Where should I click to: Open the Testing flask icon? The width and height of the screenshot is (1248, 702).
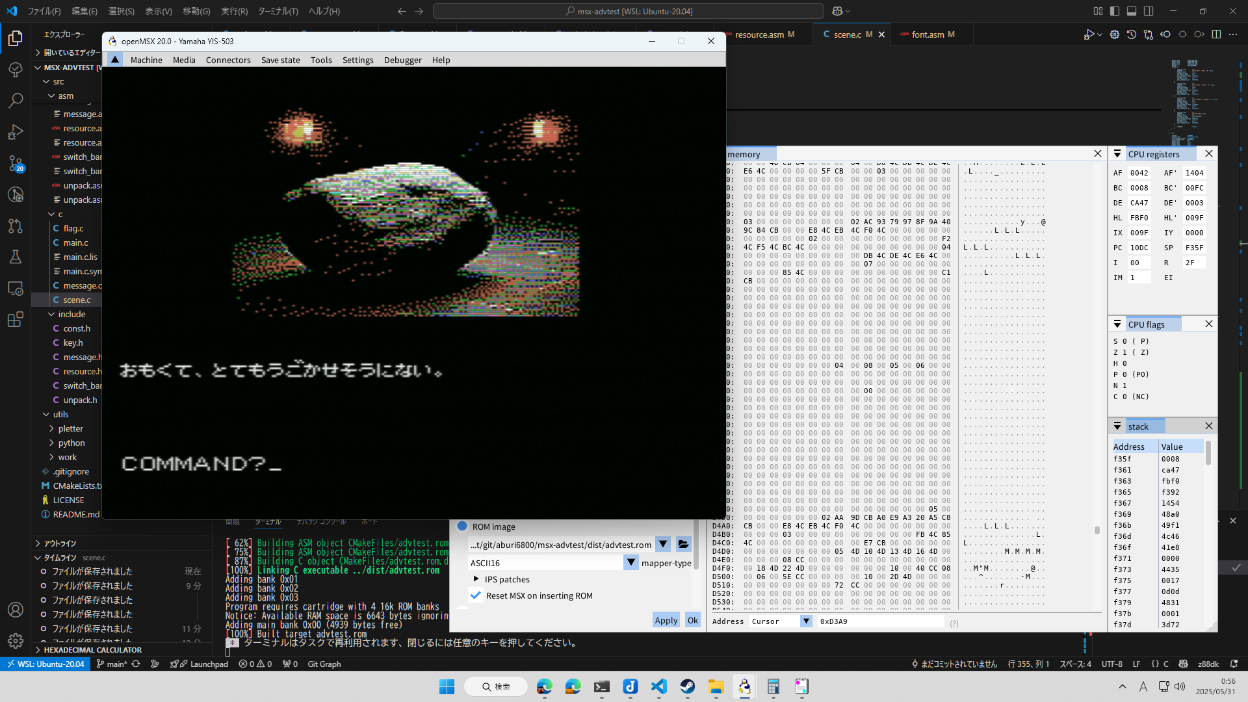[x=16, y=257]
